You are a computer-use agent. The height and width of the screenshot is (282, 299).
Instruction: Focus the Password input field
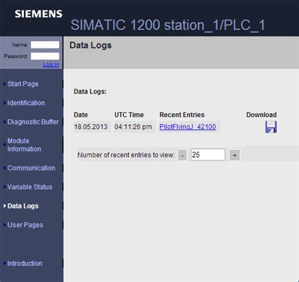(45, 56)
